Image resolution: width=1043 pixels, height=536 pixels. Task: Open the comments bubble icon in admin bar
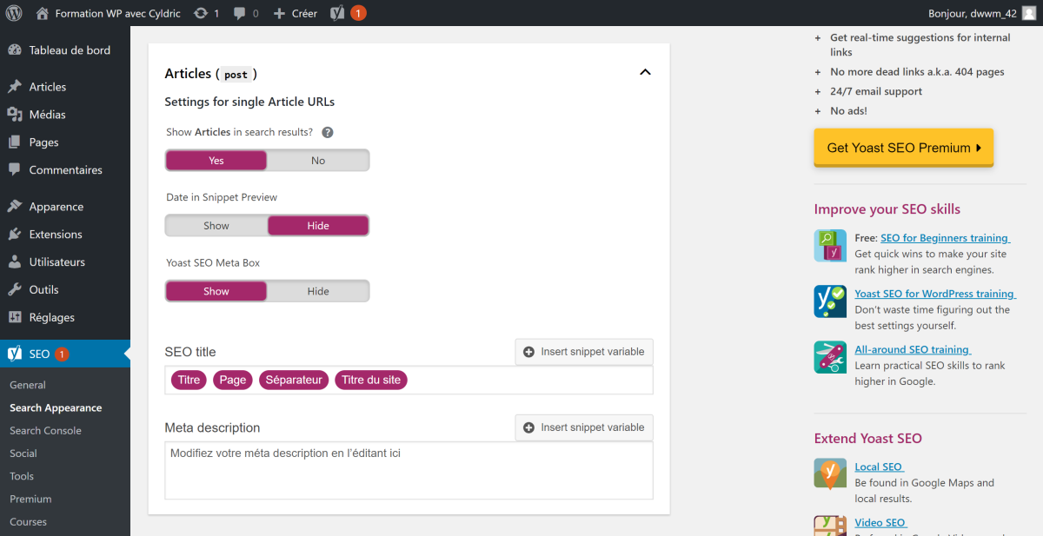[240, 13]
